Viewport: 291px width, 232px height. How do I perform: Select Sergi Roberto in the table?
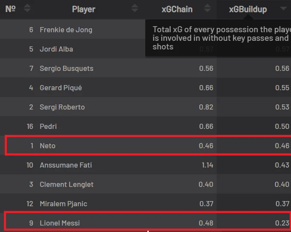(62, 107)
